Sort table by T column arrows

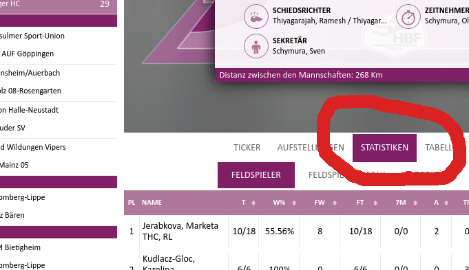pyautogui.click(x=253, y=203)
